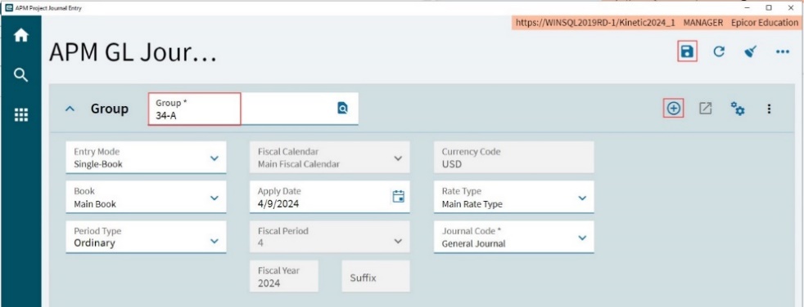Image resolution: width=804 pixels, height=307 pixels.
Task: Open the page overflow three-dots menu
Action: (783, 51)
